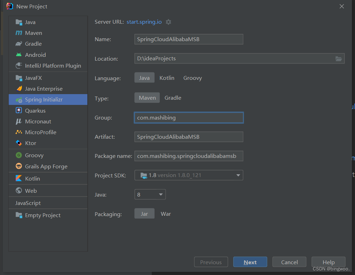Choose Jar packaging
The width and height of the screenshot is (355, 275).
144,214
